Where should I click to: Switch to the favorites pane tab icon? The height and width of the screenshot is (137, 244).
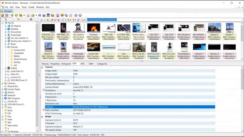18,19
